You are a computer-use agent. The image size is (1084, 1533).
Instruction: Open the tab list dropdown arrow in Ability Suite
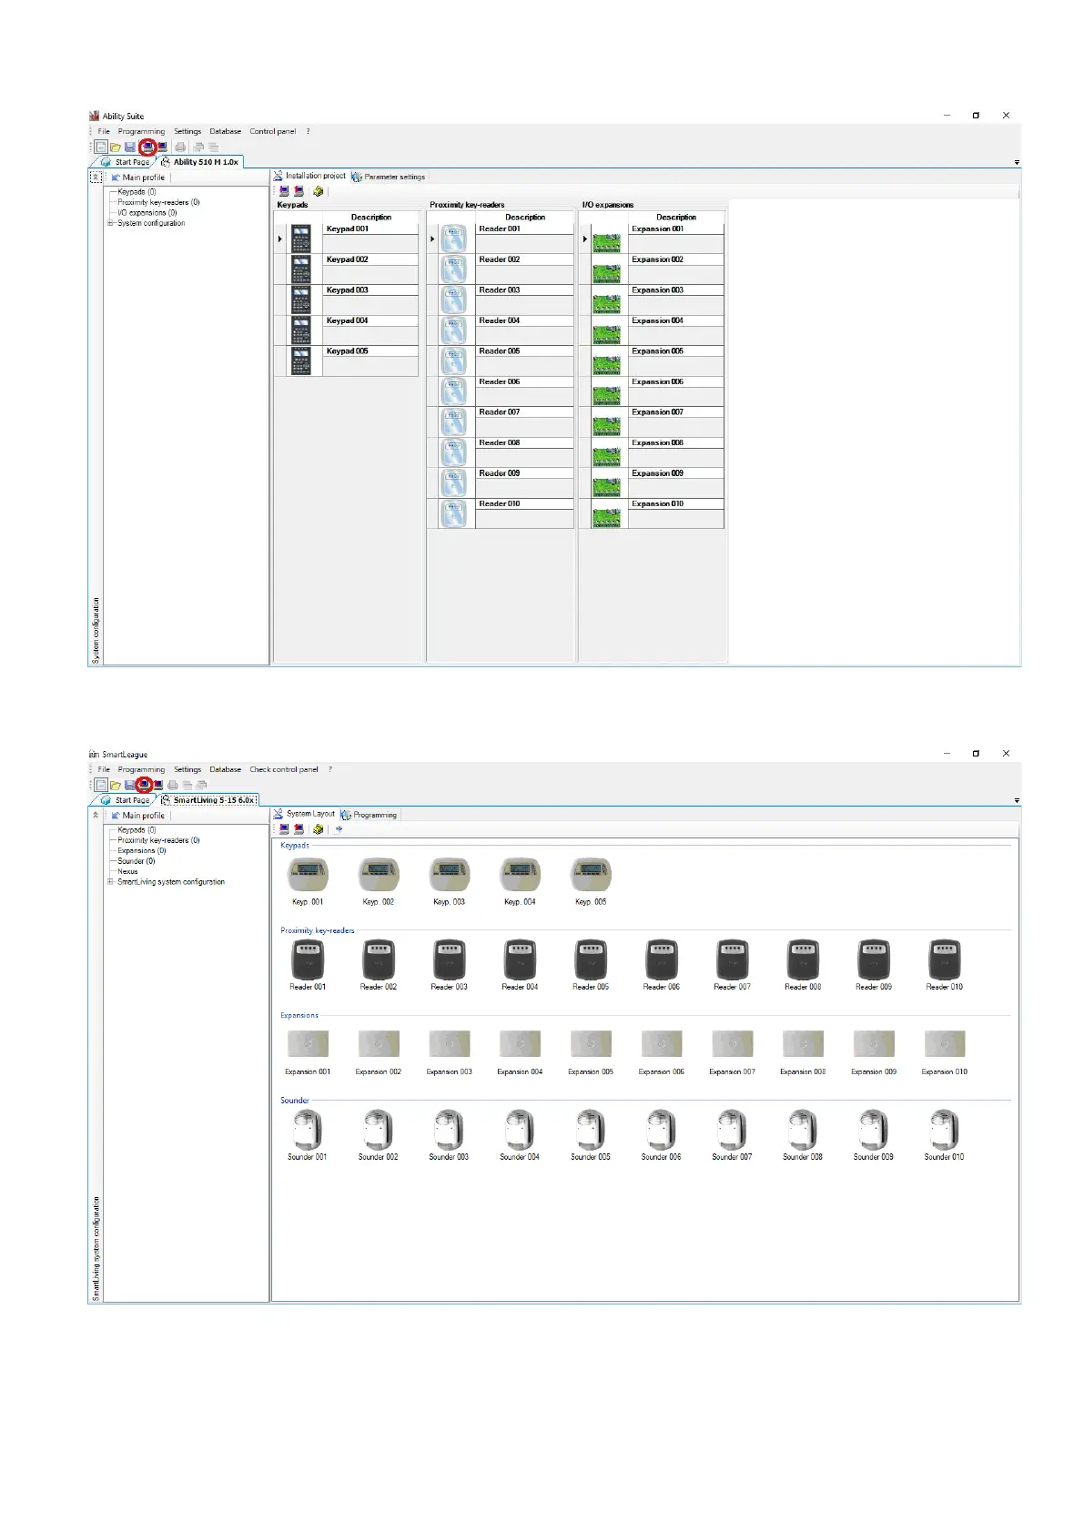1017,163
